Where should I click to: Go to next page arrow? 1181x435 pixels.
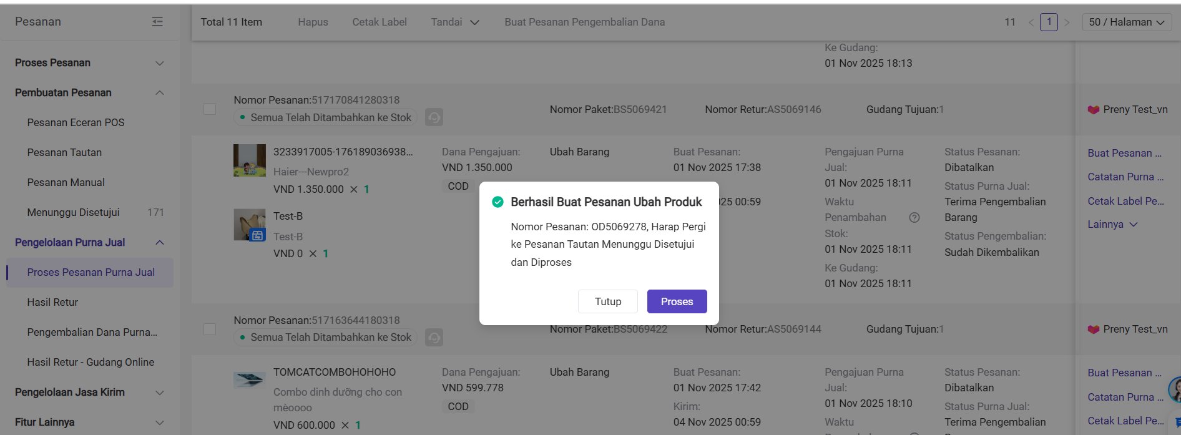(1067, 22)
